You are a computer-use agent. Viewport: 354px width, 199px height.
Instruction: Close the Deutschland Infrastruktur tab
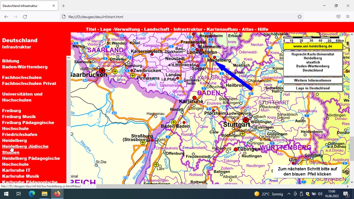click(x=53, y=6)
